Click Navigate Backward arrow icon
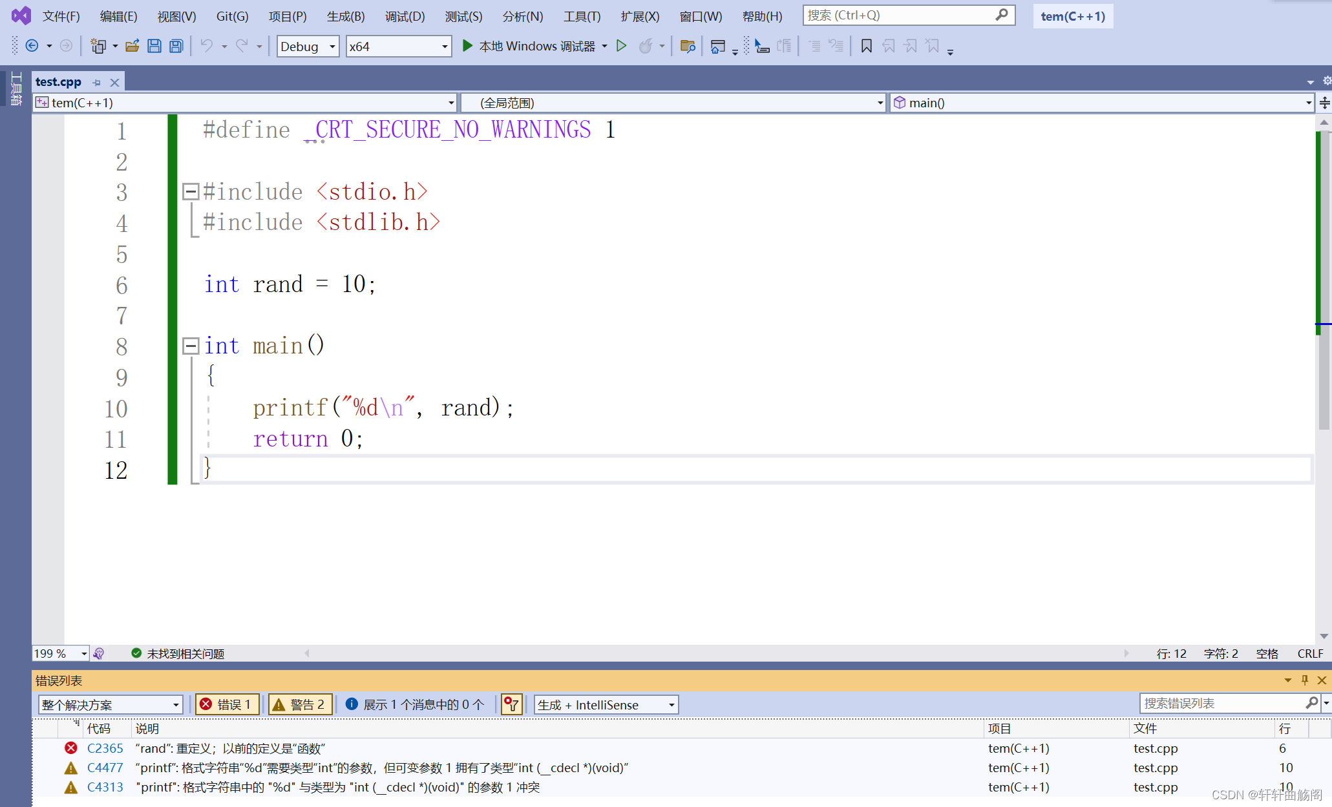 32,46
